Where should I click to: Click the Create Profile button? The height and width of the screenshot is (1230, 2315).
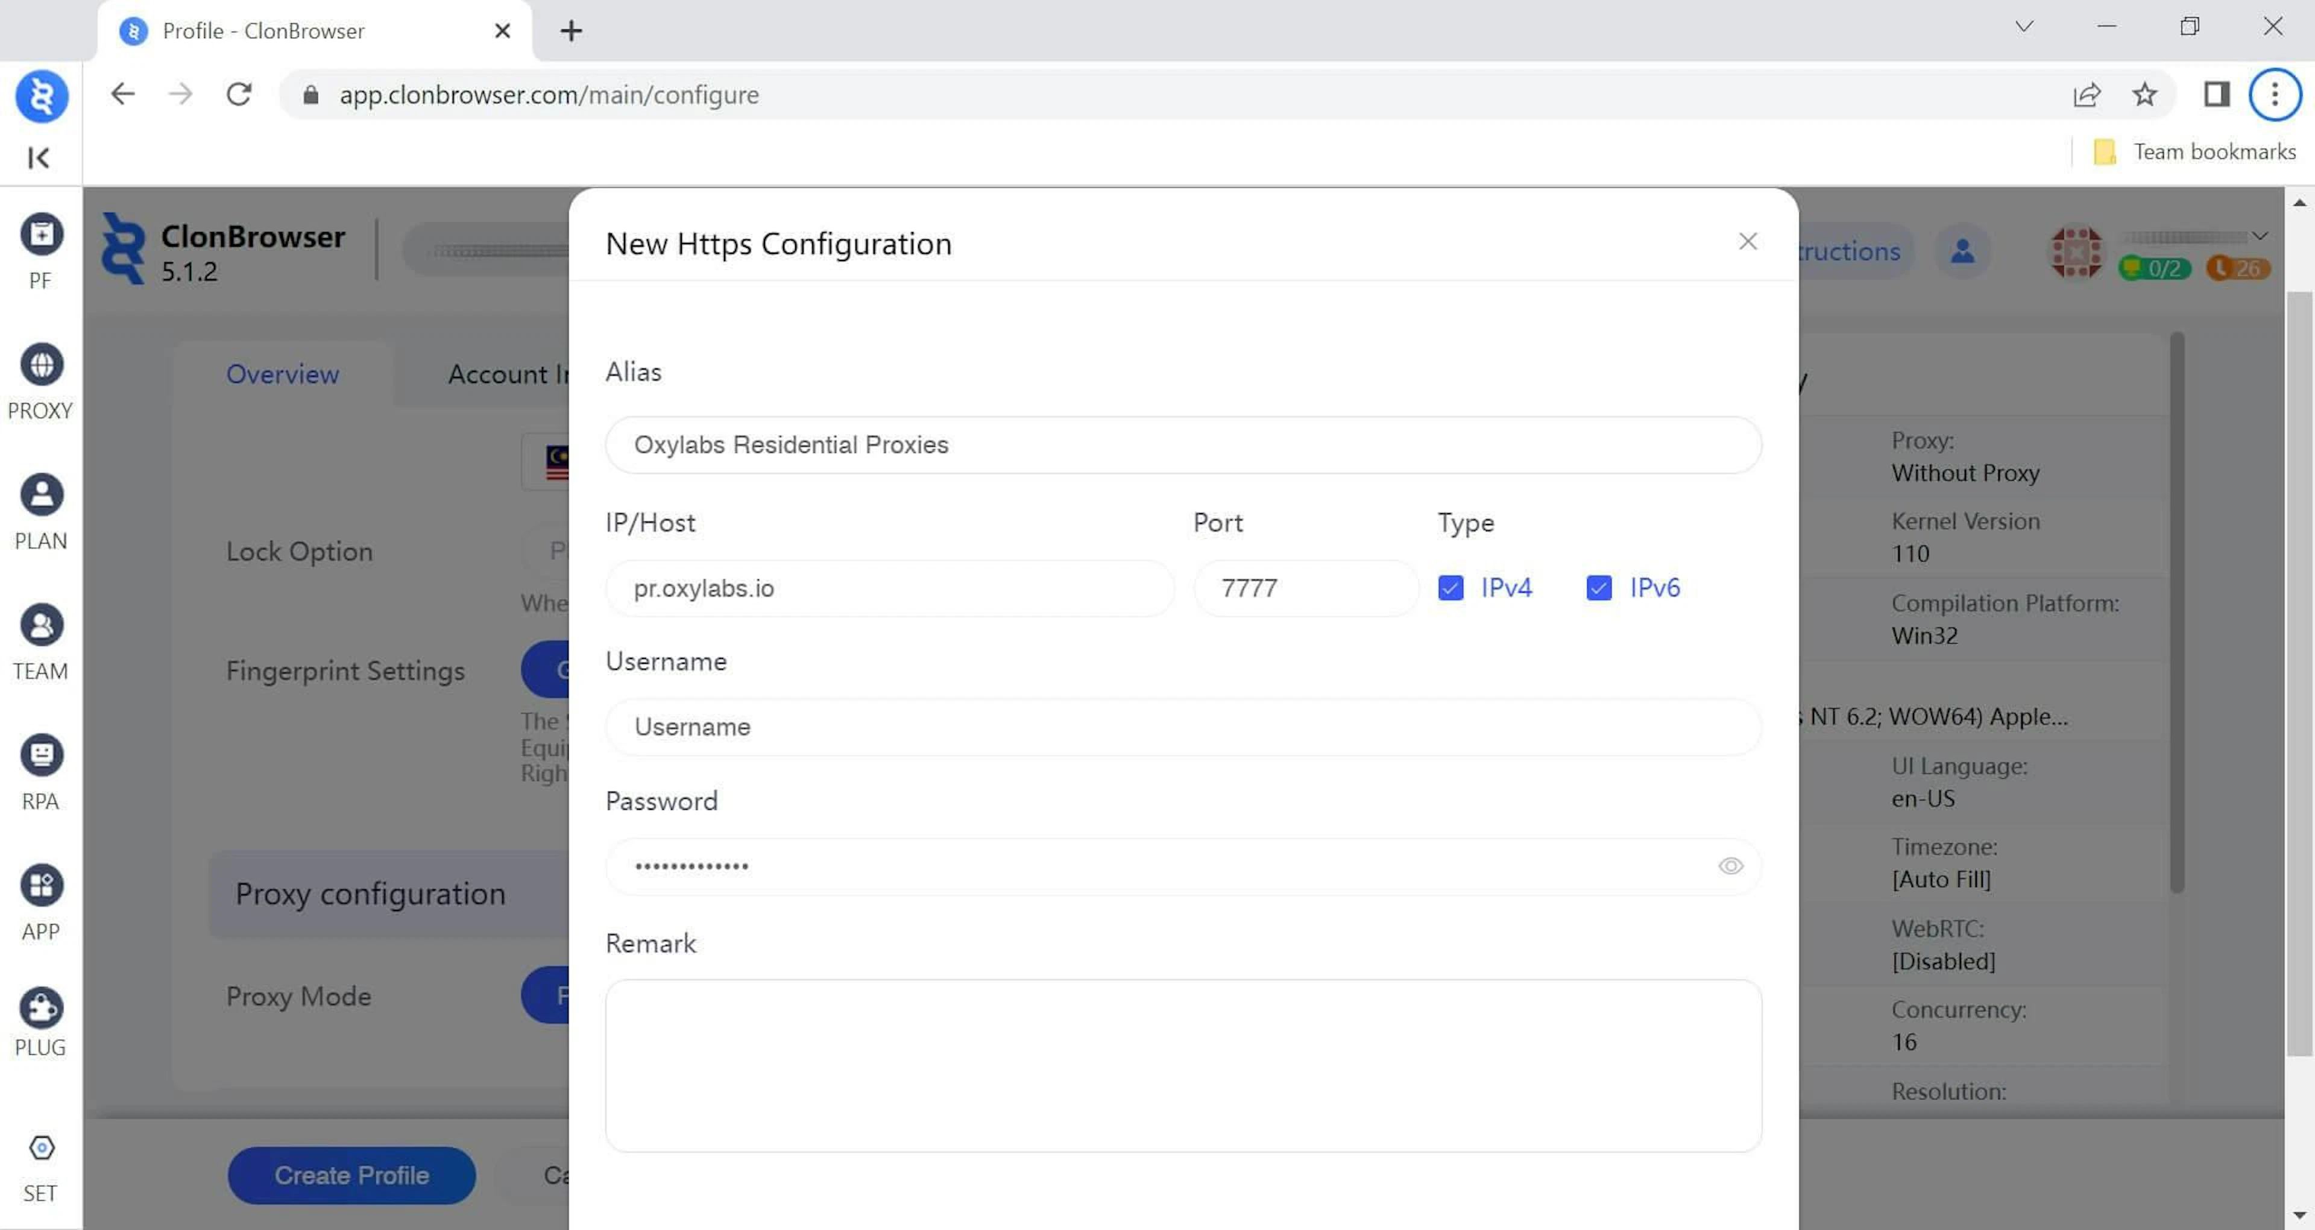pyautogui.click(x=351, y=1175)
